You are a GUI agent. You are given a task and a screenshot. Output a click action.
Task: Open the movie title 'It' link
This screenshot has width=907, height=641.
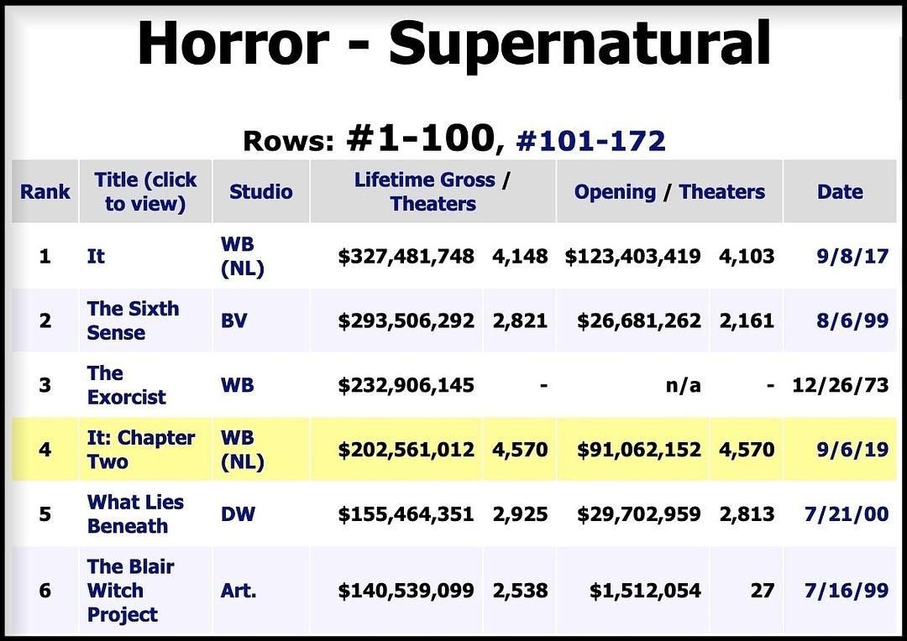tap(96, 256)
